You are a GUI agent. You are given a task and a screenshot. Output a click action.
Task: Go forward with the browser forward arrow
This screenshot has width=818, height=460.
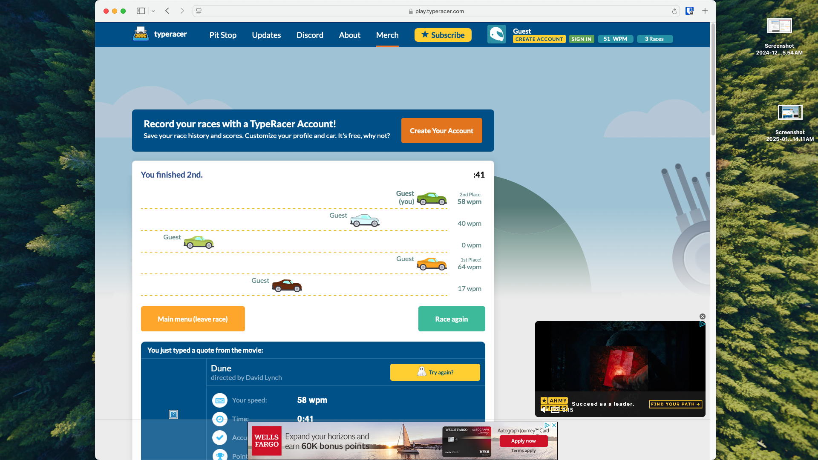(182, 11)
